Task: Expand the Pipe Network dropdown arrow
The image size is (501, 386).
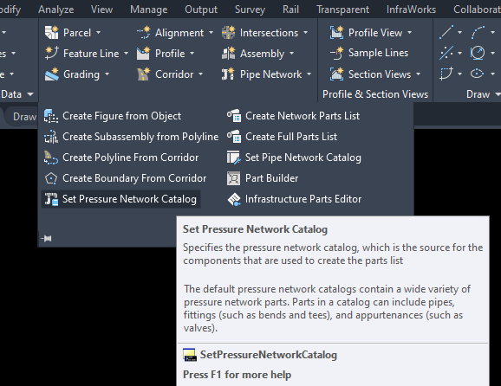Action: click(309, 74)
